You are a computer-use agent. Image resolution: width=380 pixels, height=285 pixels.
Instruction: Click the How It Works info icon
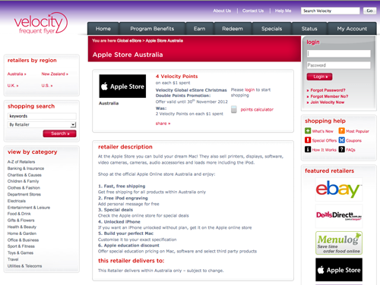308,149
